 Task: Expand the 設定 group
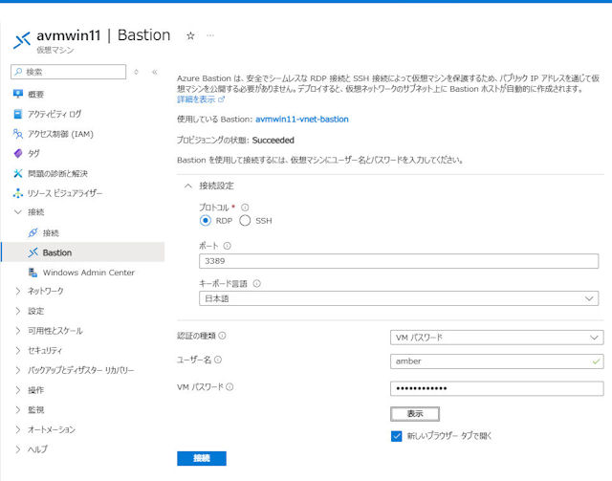[18, 311]
